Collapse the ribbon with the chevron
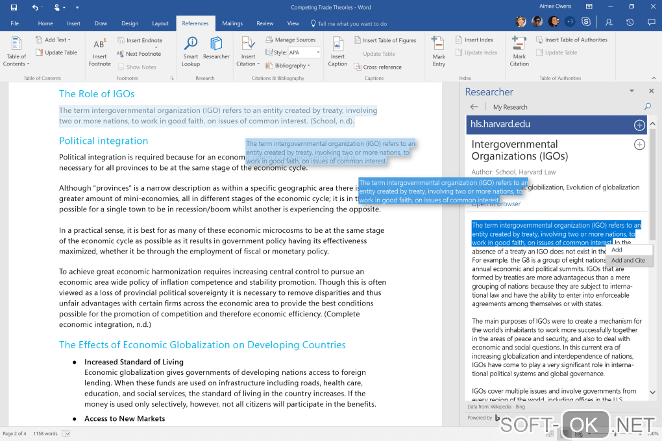Image resolution: width=662 pixels, height=441 pixels. point(654,78)
